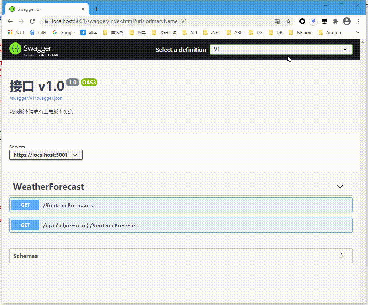Click the OAS3 badge
Viewport: 368px width, 305px height.
click(89, 83)
